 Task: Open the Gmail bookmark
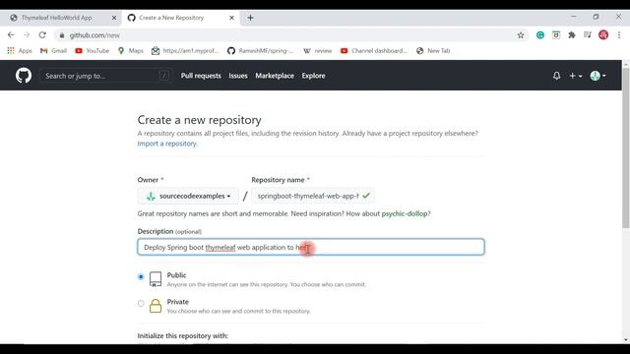tap(53, 50)
